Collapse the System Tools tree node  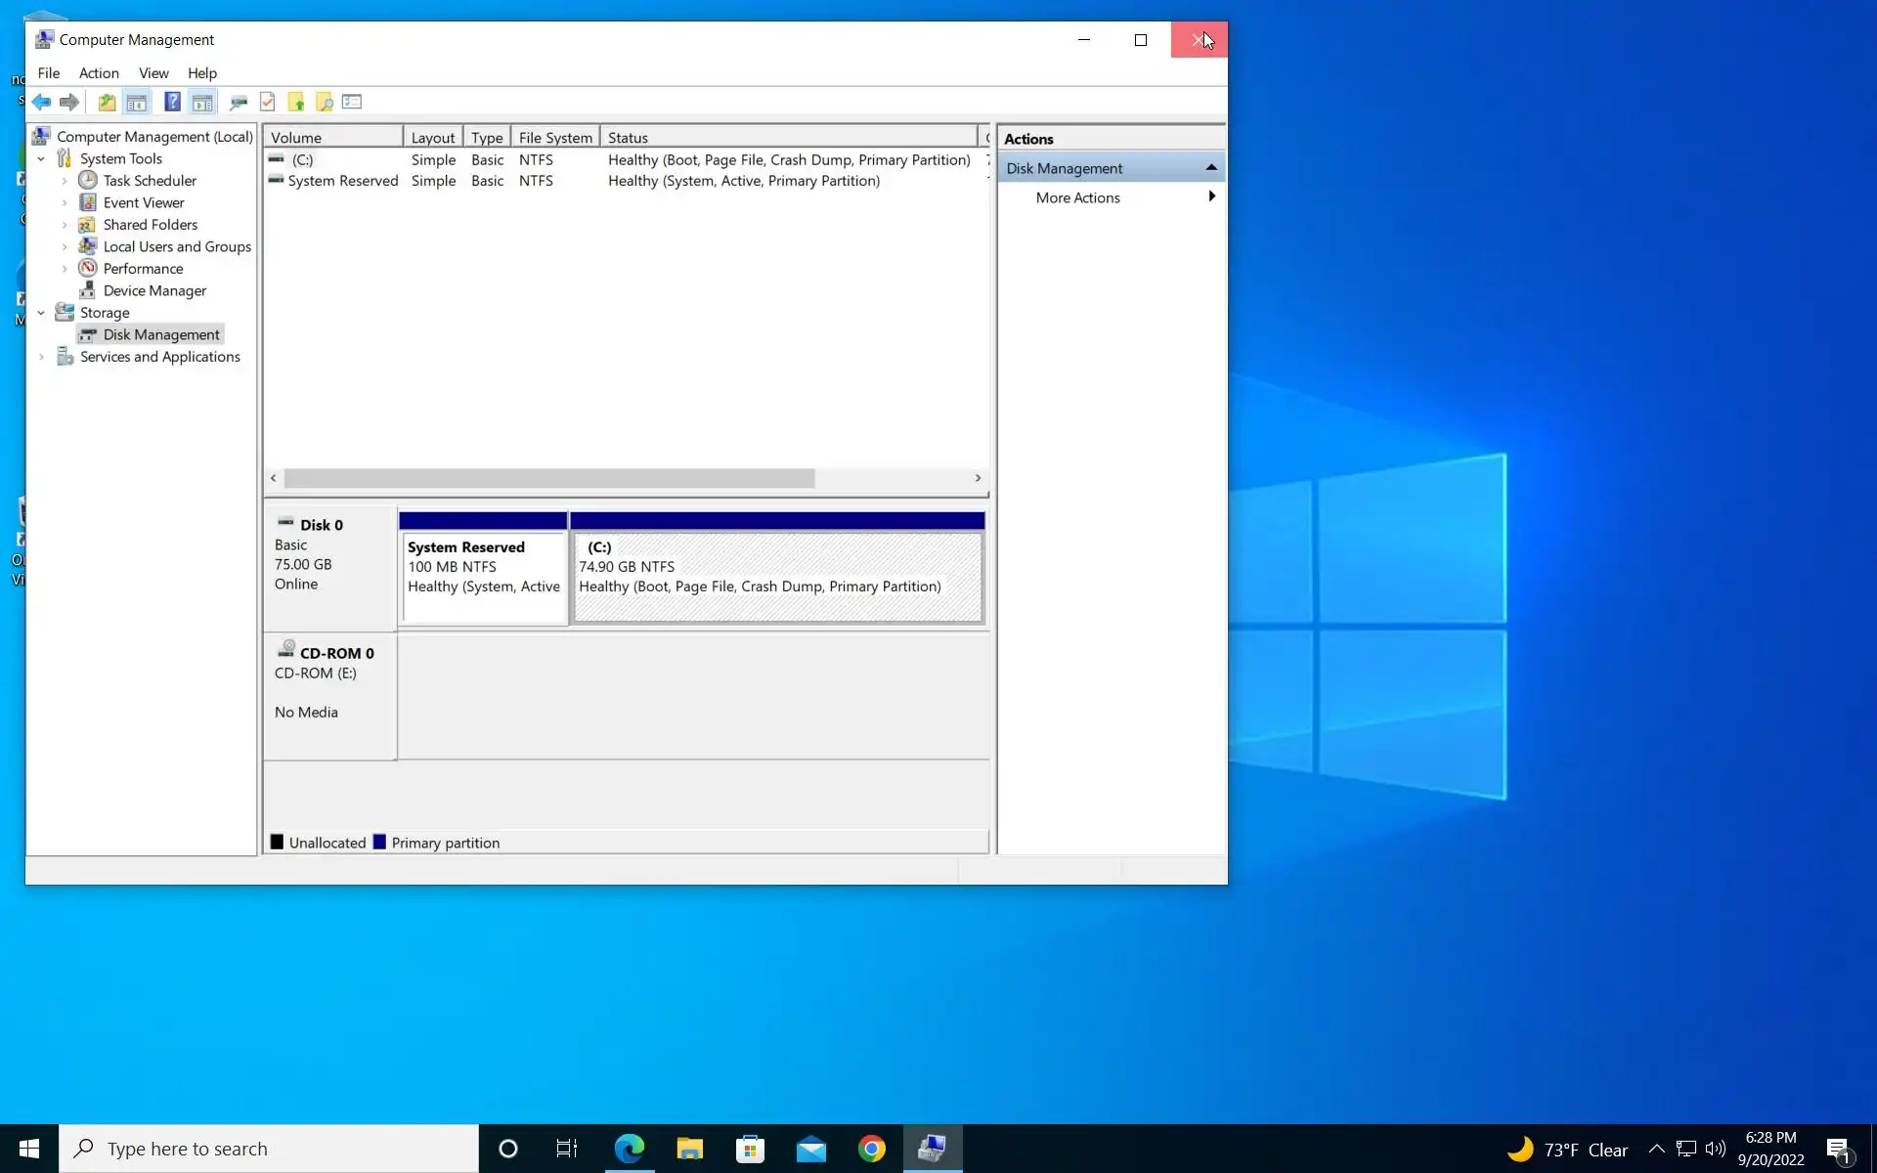click(41, 158)
